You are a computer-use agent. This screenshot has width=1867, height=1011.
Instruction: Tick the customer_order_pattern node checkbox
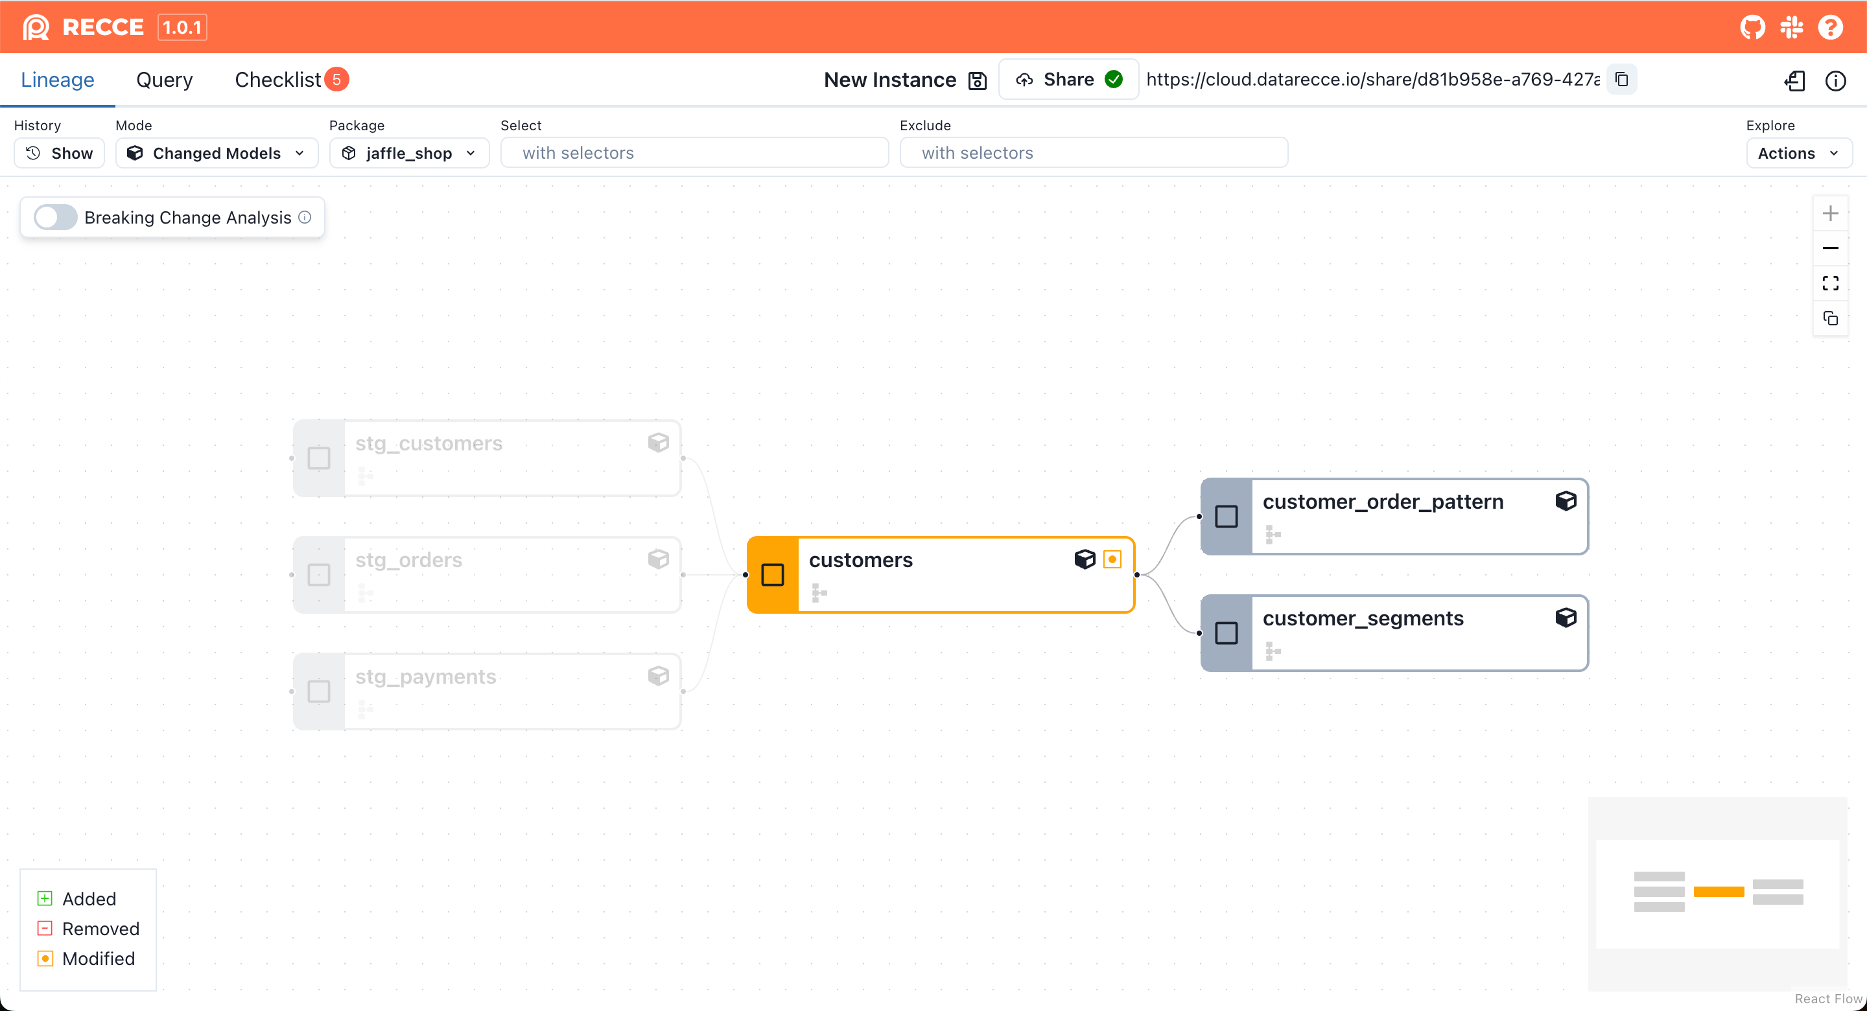(x=1227, y=516)
